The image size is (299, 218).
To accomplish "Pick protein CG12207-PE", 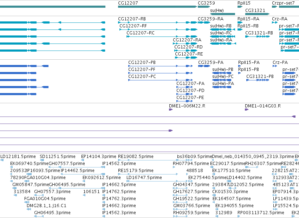I will coord(190,98).
